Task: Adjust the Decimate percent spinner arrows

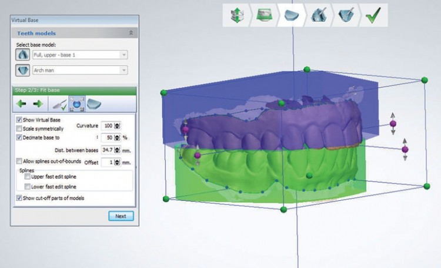Action: click(x=117, y=137)
